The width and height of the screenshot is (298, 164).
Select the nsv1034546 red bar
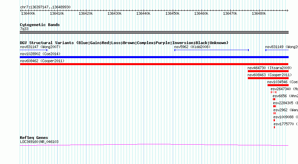[x=278, y=85]
